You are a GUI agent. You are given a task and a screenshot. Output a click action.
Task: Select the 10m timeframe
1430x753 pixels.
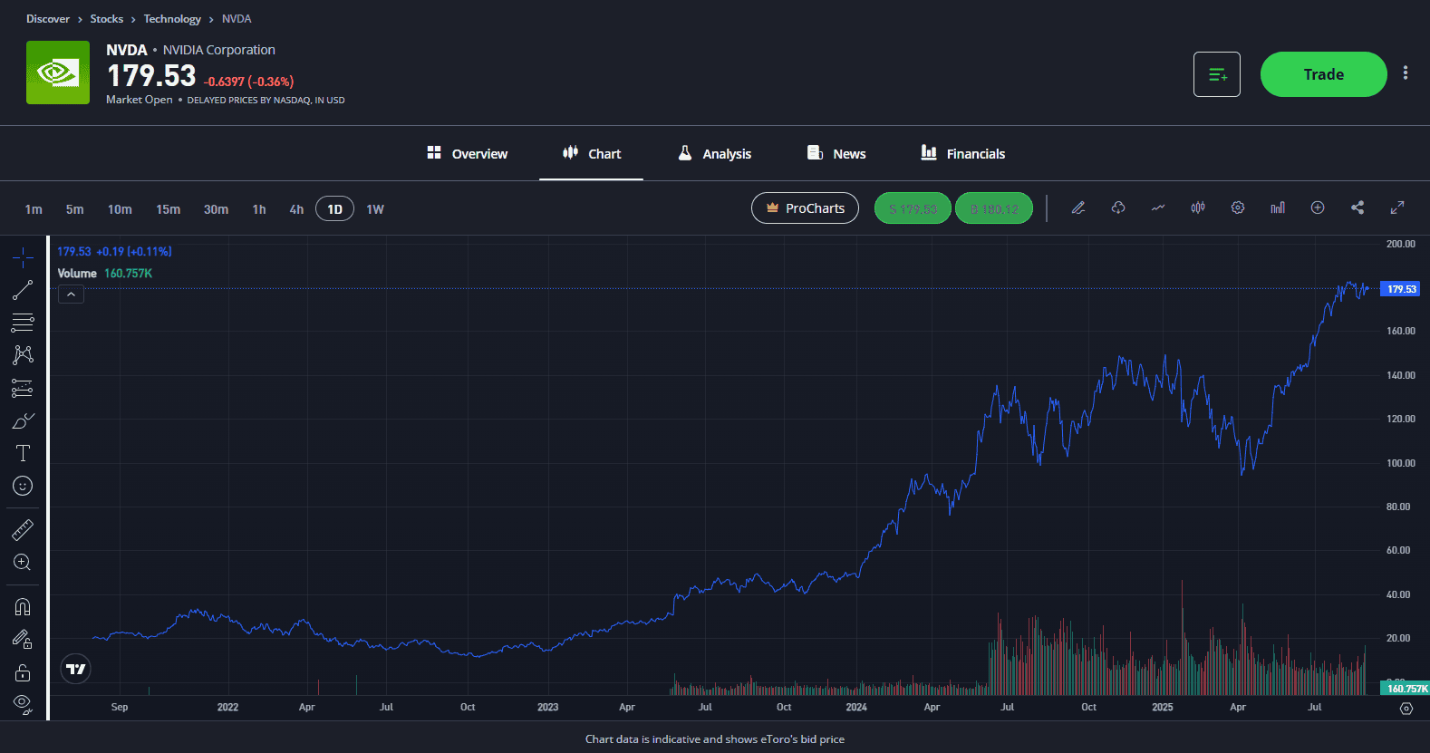(x=120, y=209)
